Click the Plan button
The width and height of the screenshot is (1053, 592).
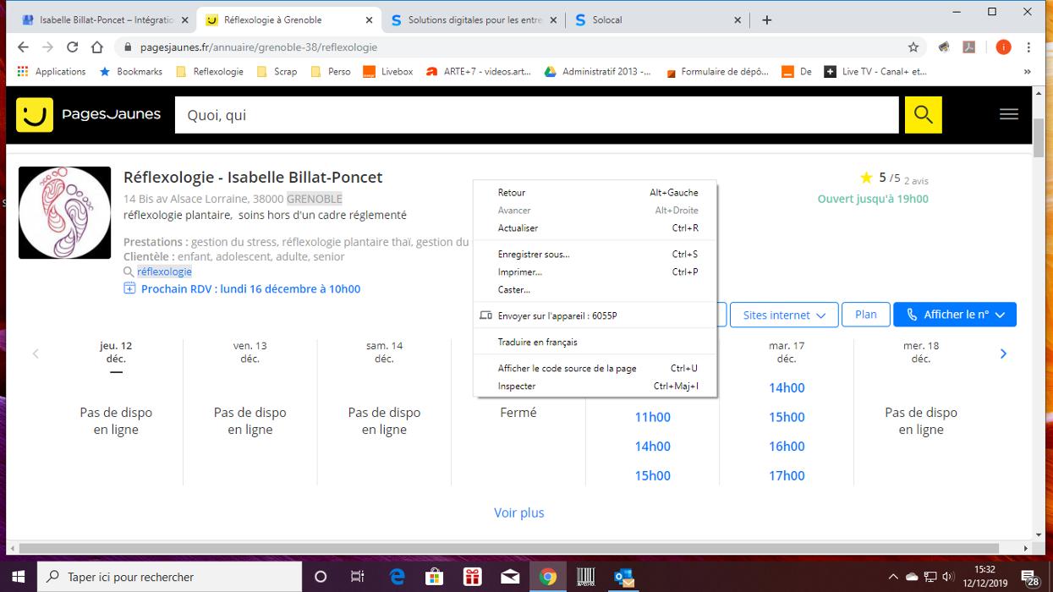[x=866, y=315]
